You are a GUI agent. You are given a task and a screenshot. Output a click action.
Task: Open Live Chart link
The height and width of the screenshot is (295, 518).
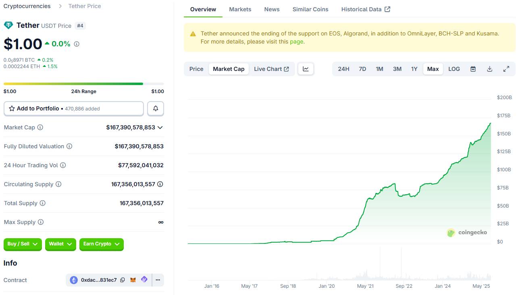click(x=271, y=69)
